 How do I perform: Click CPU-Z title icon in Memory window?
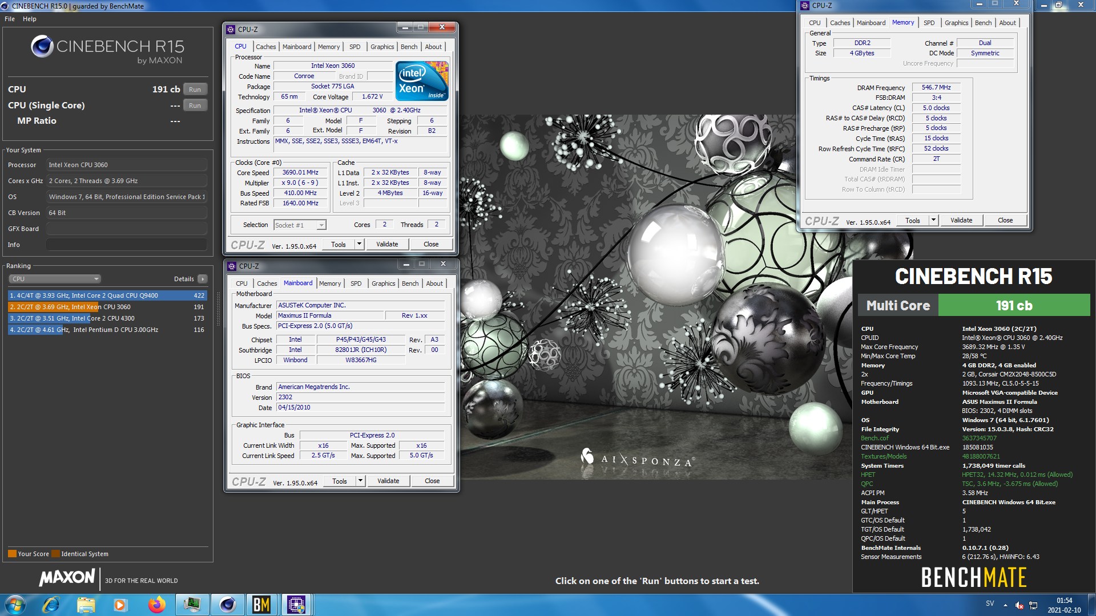click(805, 5)
